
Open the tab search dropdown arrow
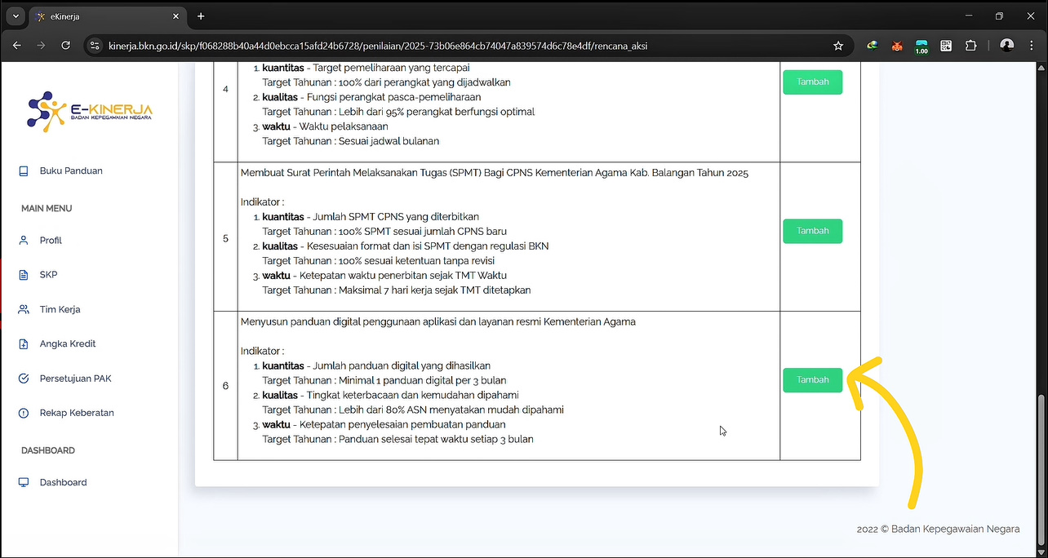(x=15, y=16)
